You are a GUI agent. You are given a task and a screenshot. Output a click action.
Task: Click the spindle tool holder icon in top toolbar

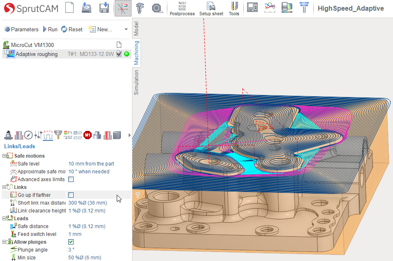pos(304,7)
